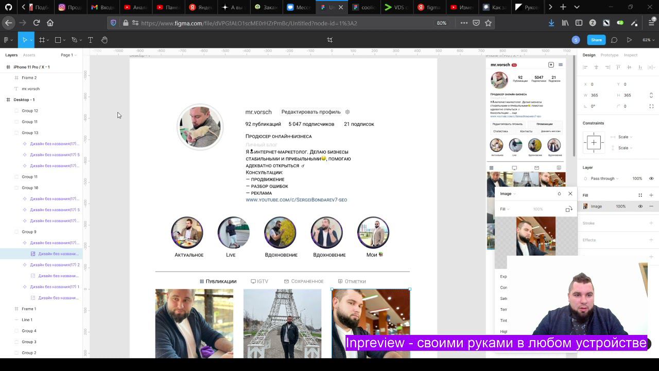The image size is (659, 371).
Task: Click align top icon
Action: (618, 67)
